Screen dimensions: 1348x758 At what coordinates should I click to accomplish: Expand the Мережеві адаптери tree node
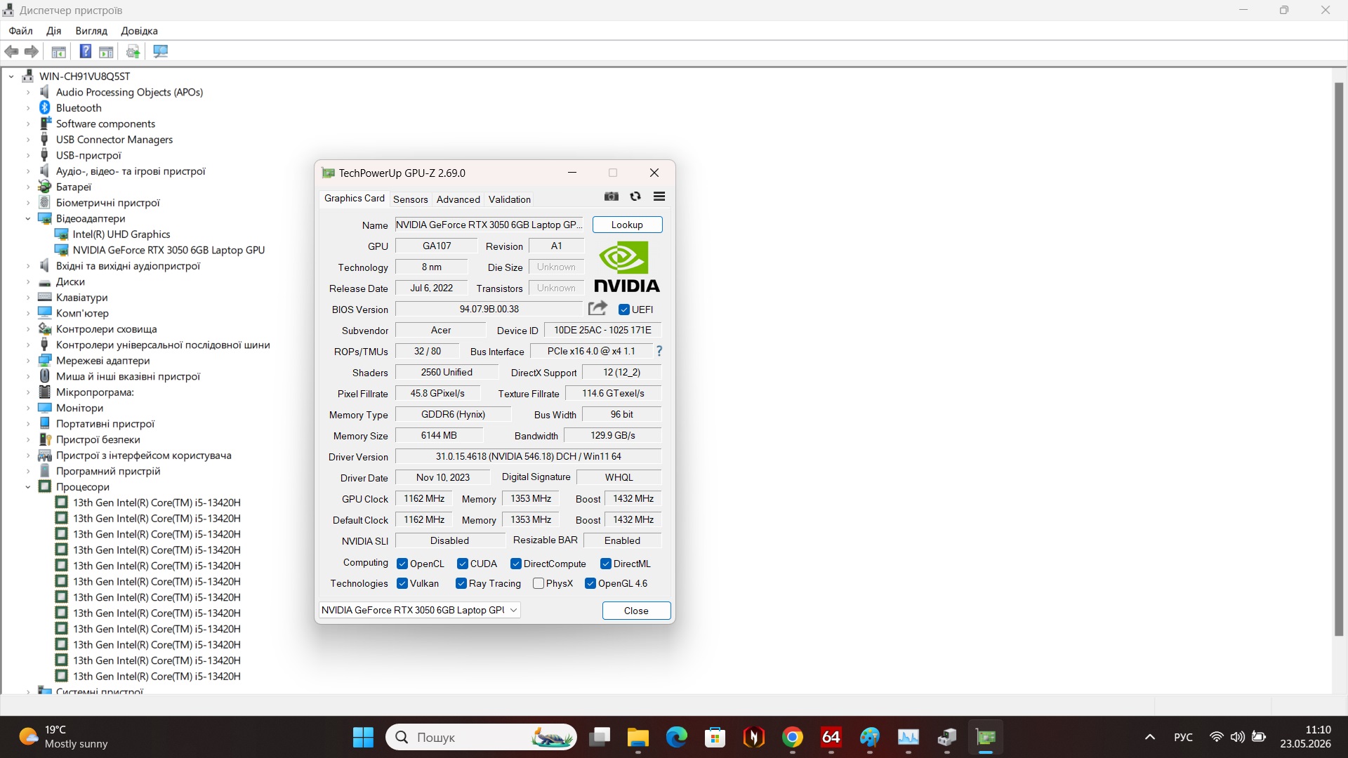(x=28, y=360)
